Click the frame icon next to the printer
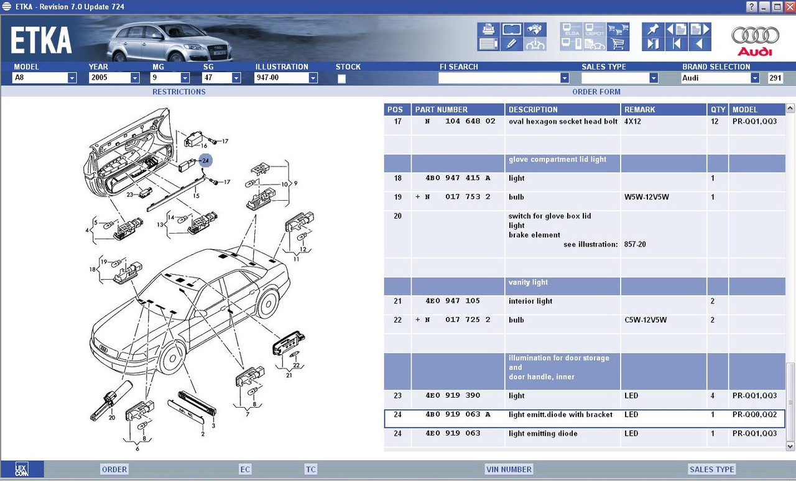The width and height of the screenshot is (796, 481). click(x=512, y=29)
